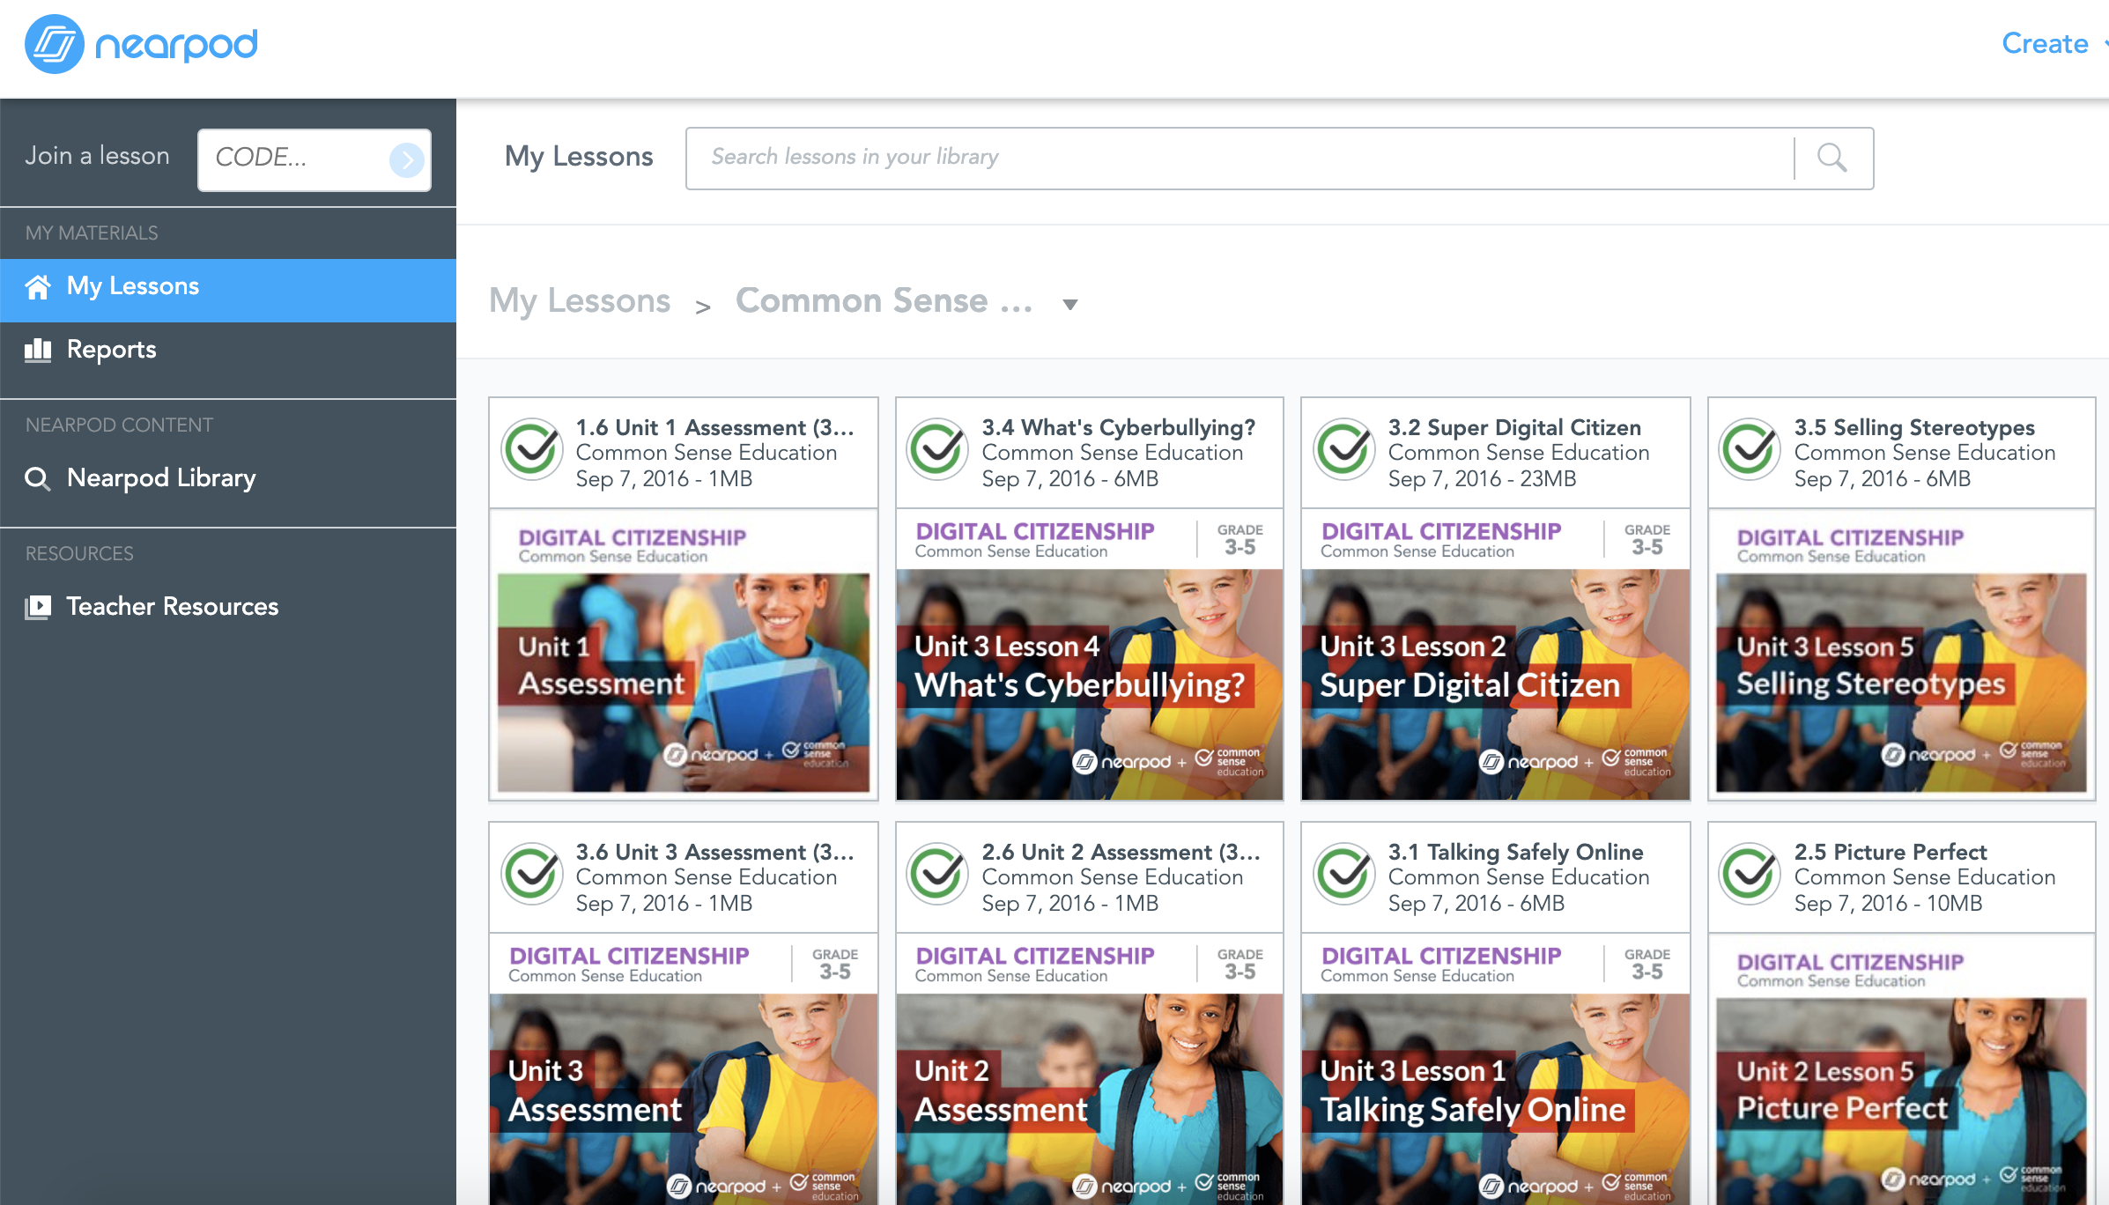Click the My Lessons home icon

tap(38, 287)
